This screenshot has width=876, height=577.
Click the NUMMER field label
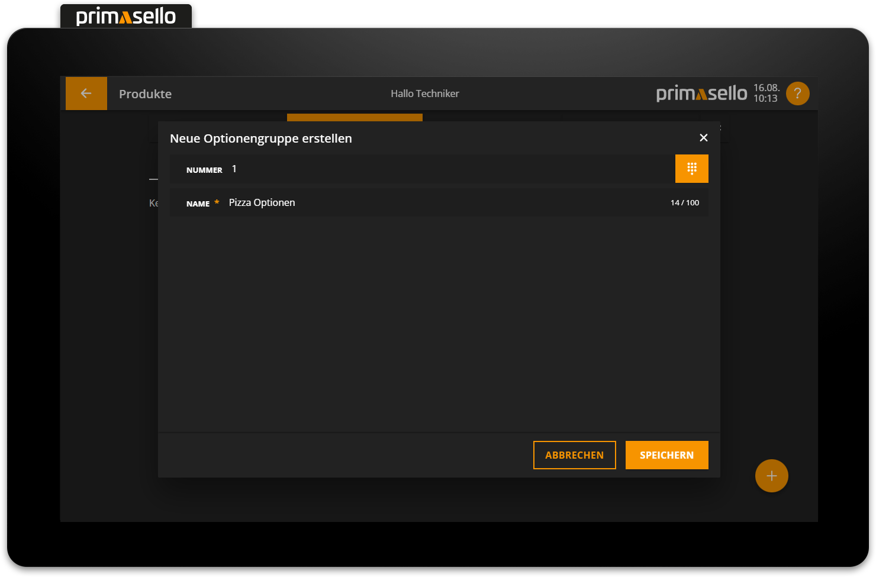tap(204, 170)
